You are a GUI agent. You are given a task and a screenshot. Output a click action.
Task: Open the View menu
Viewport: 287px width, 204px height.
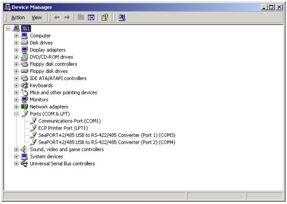coord(37,18)
